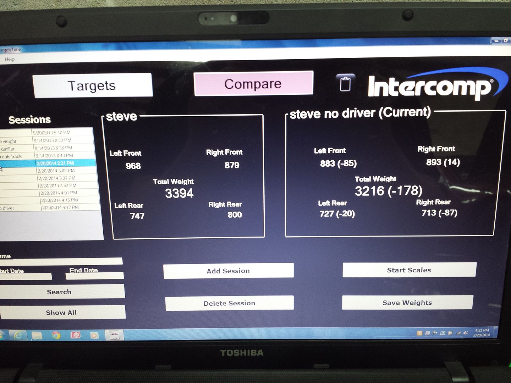Click the clipboard icon beside the Intercomp logo
511x383 pixels.
pos(345,84)
